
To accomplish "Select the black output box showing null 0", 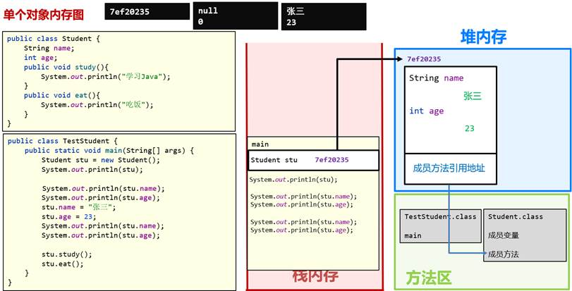I will click(x=236, y=16).
